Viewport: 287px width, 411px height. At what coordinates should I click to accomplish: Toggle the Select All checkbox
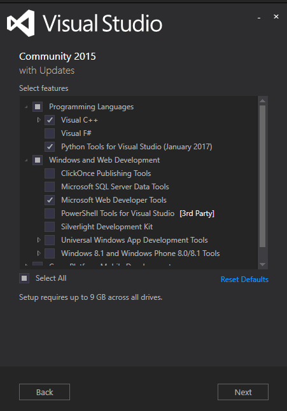(x=24, y=278)
